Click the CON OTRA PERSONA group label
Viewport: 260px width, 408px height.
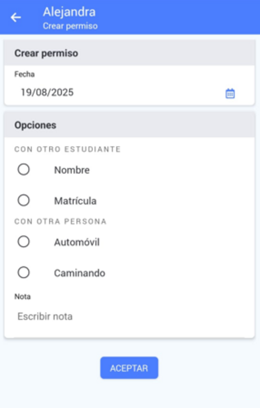[x=60, y=222]
